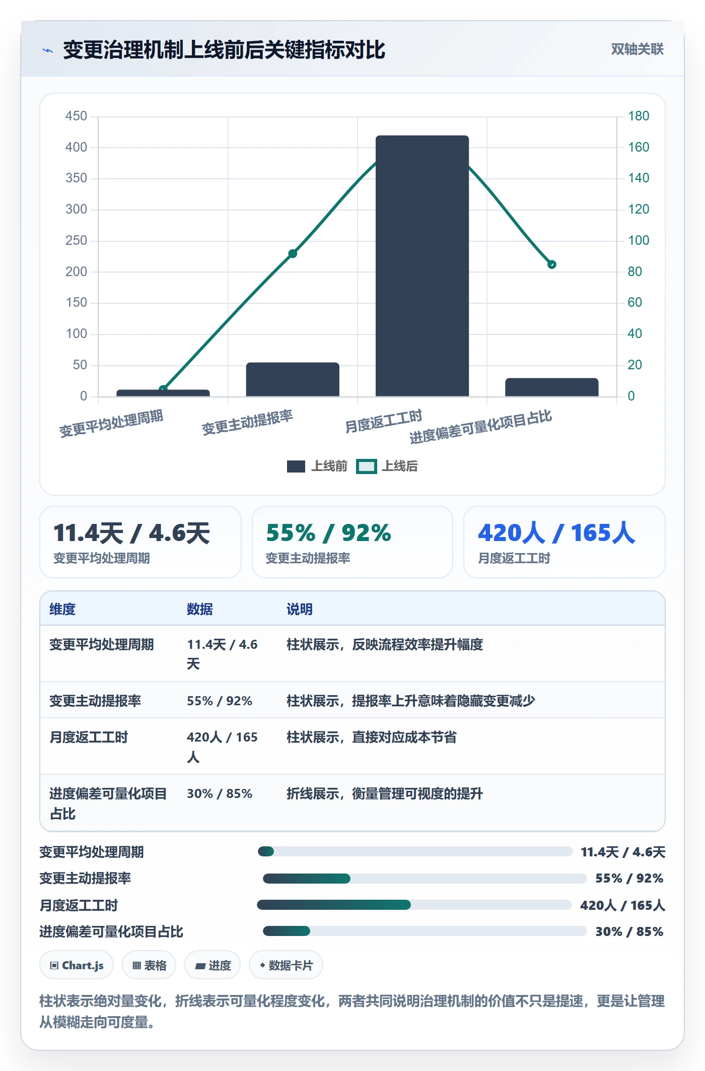This screenshot has height=1071, width=705.
Task: Open the 55% / 92% data card
Action: [352, 542]
